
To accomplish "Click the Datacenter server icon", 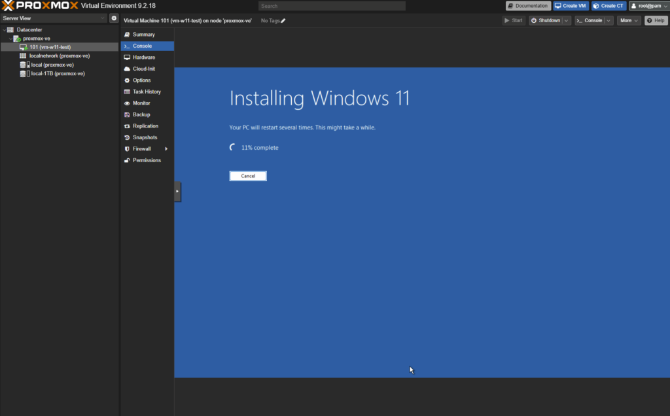I will coord(10,29).
